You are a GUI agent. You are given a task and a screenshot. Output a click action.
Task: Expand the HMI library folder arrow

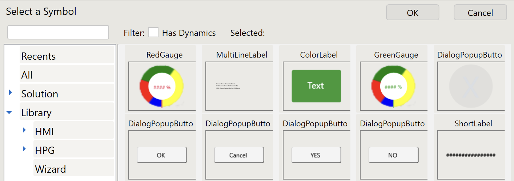coord(24,130)
